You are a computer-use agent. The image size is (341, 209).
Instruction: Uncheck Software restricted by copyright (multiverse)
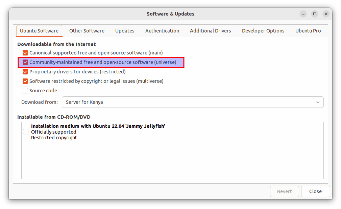(25, 81)
